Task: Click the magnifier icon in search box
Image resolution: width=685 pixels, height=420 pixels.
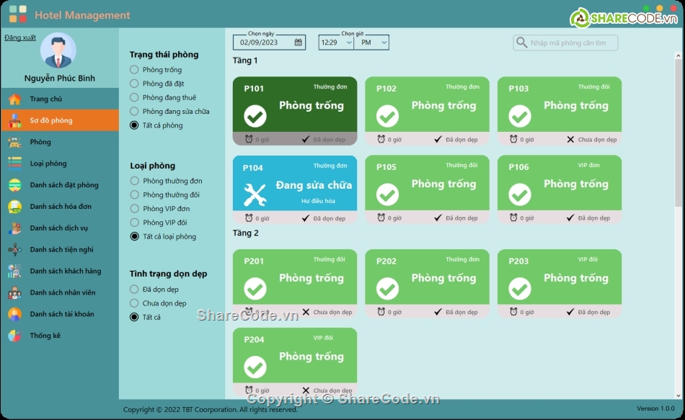Action: (x=521, y=43)
